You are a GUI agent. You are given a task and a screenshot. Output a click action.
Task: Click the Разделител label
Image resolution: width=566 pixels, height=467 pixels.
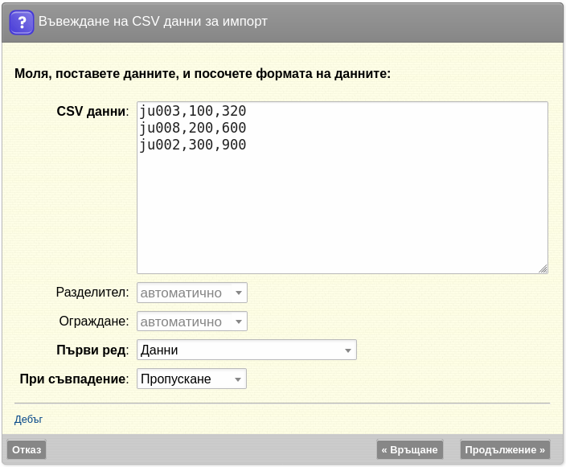pyautogui.click(x=92, y=292)
